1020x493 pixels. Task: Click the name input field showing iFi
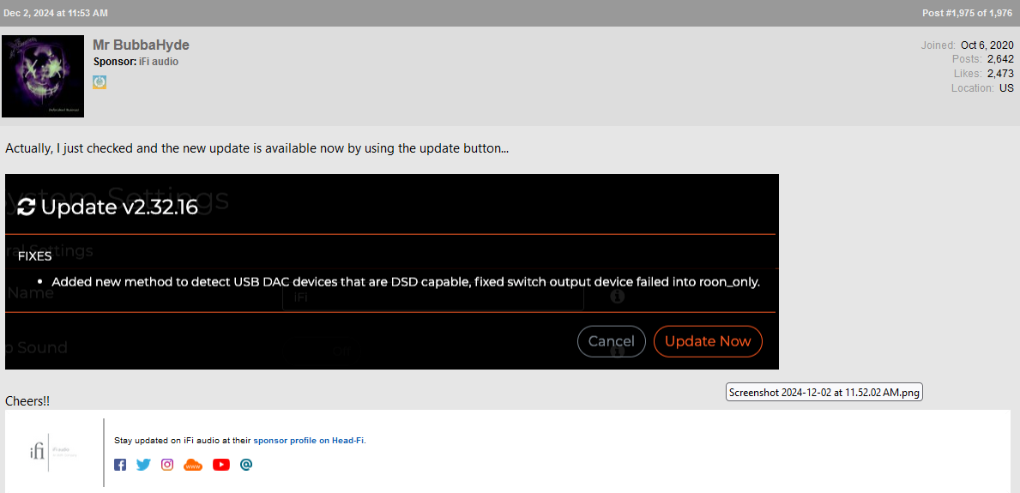click(x=433, y=298)
